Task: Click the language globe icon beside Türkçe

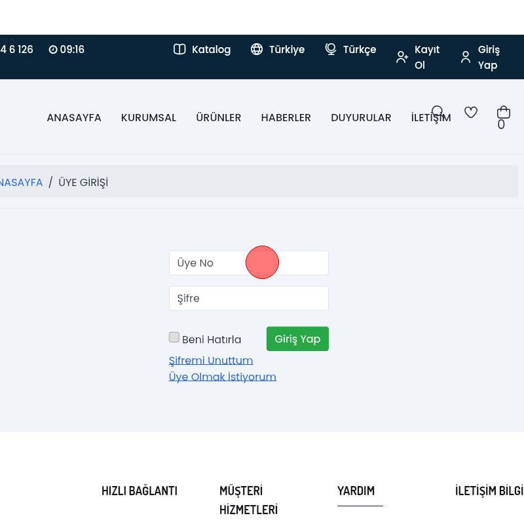Action: [x=331, y=50]
